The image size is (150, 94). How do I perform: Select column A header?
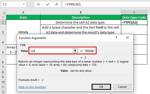click(23, 12)
